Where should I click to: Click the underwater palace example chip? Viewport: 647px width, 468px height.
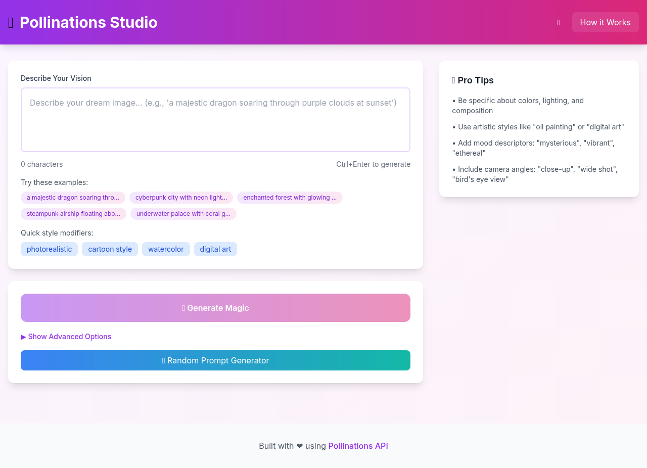pos(183,214)
